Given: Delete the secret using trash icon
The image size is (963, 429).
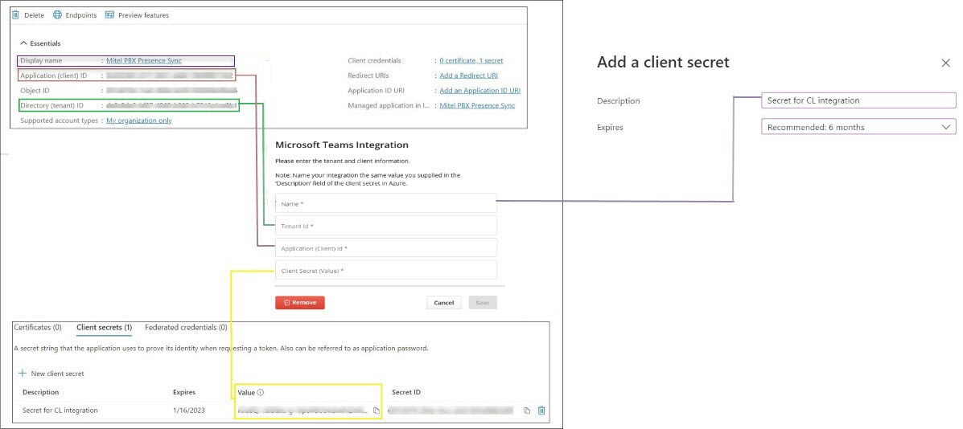Looking at the screenshot, I should pos(541,410).
